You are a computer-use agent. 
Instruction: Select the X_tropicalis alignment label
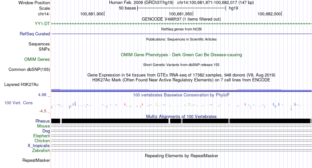tap(39, 146)
